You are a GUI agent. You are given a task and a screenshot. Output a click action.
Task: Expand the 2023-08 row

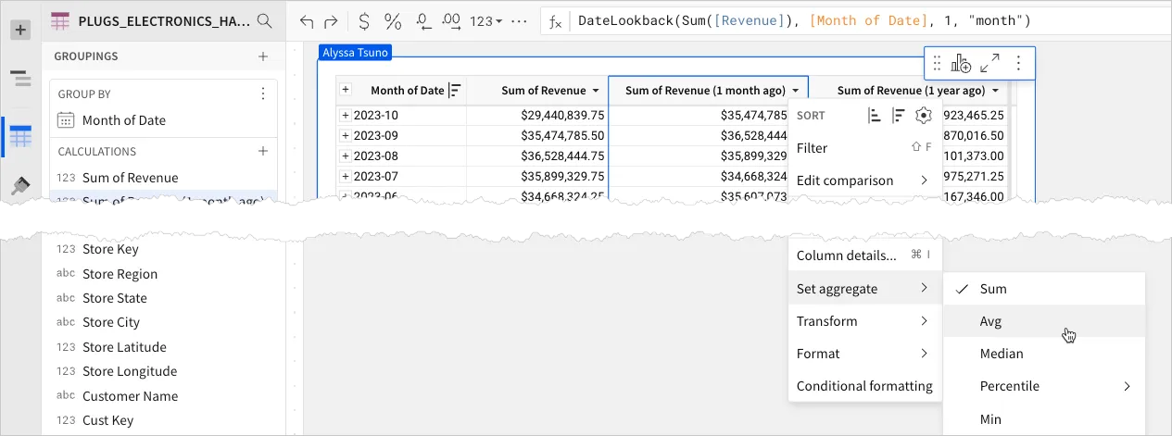346,156
